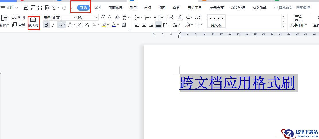Image resolution: width=319 pixels, height=139 pixels.
Task: Expand the underline style dropdown arrow
Action: click(x=65, y=25)
